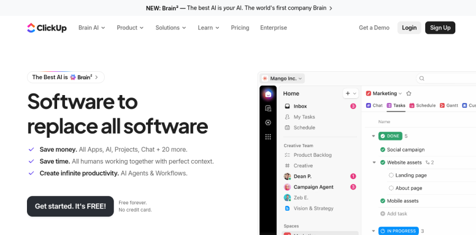Click the Home icon in black sidebar

268,94
